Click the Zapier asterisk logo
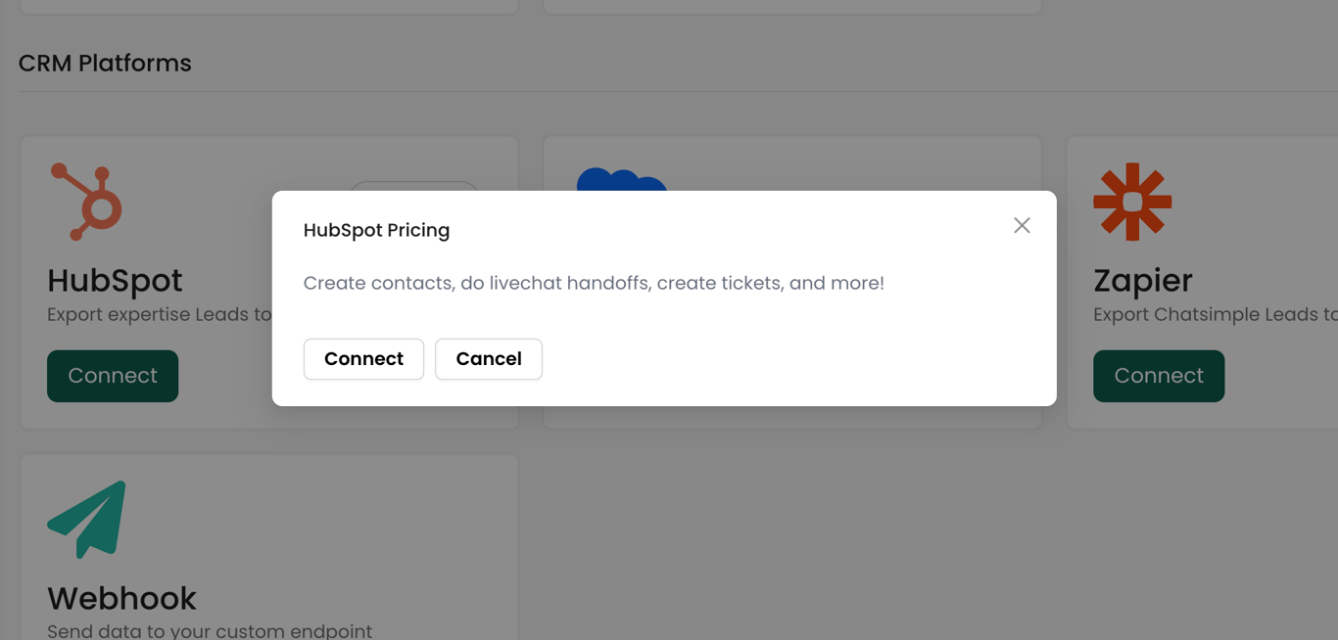Image resolution: width=1338 pixels, height=640 pixels. 1132,202
